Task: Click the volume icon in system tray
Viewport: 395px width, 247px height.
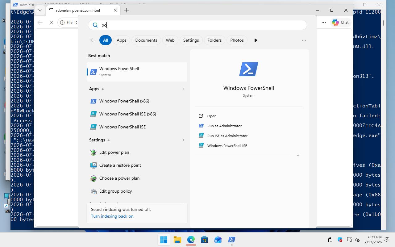Action: [x=358, y=240]
